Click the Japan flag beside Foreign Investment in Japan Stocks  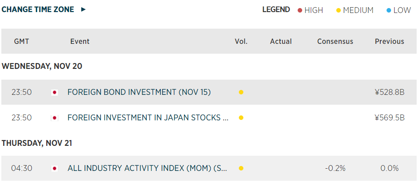pos(55,118)
